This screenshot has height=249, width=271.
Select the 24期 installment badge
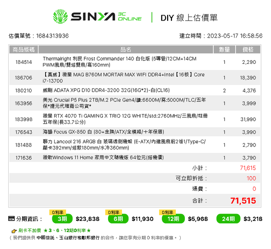[228, 219]
